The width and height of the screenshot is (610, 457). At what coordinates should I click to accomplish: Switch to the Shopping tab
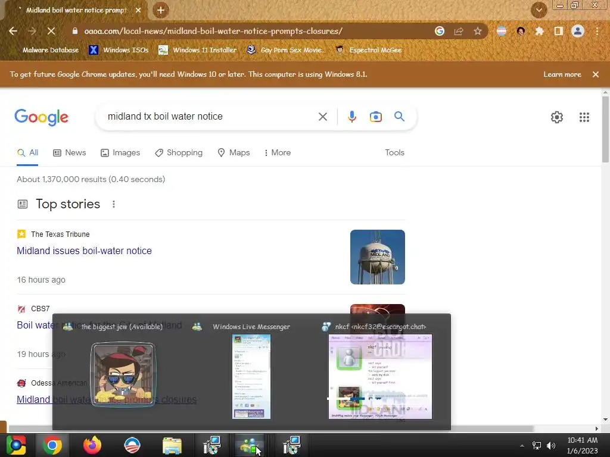tap(179, 153)
